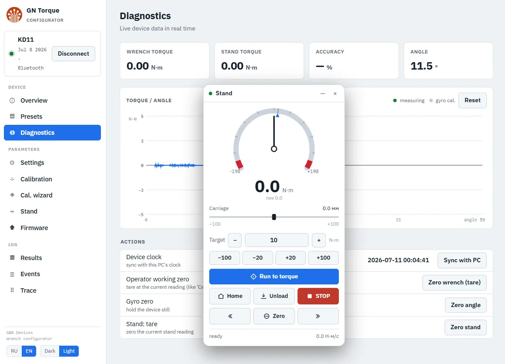Sync device clock with PC
This screenshot has width=505, height=364.
pyautogui.click(x=462, y=260)
